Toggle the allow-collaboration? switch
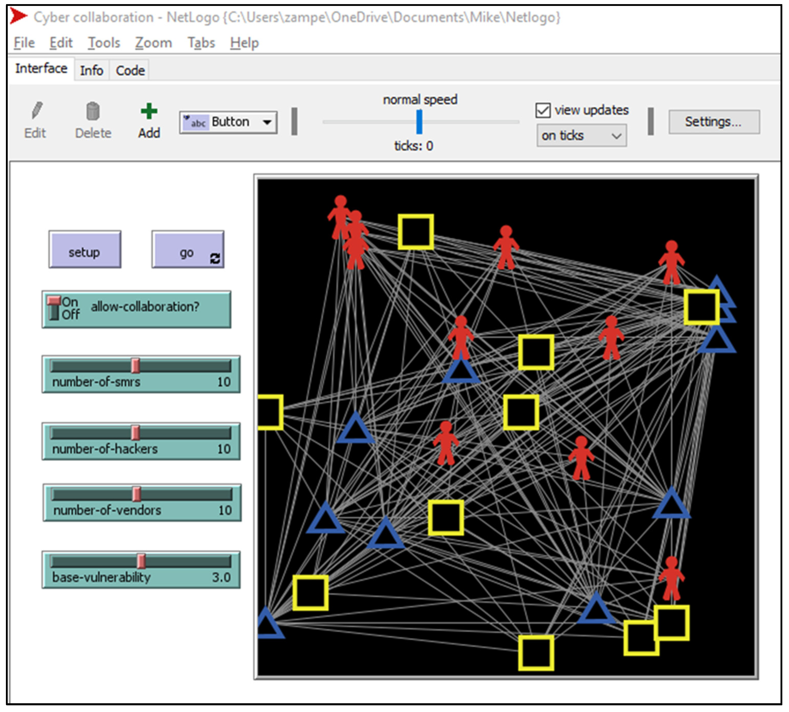Viewport: 789px width, 712px height. [x=136, y=309]
